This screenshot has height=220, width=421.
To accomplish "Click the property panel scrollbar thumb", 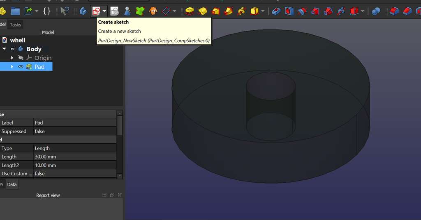I will [120, 125].
